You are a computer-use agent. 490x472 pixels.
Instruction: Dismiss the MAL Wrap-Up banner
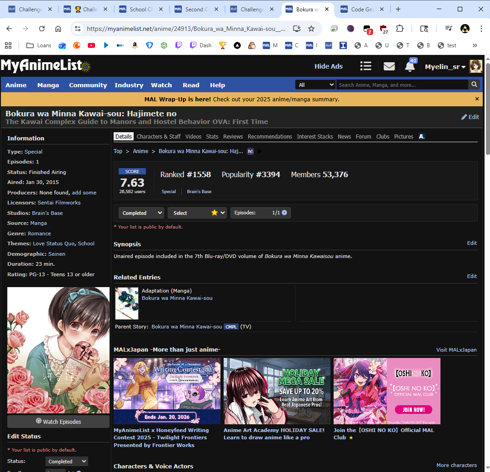[477, 99]
